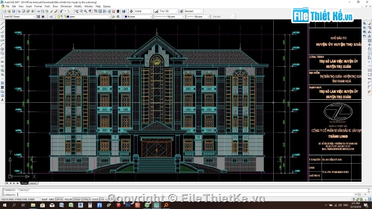Expand the layer dropdown showing glass
Viewport: 372px width, 209px height.
click(x=83, y=17)
